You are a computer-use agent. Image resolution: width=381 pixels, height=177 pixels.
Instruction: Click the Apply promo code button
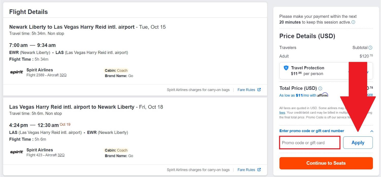pyautogui.click(x=358, y=143)
